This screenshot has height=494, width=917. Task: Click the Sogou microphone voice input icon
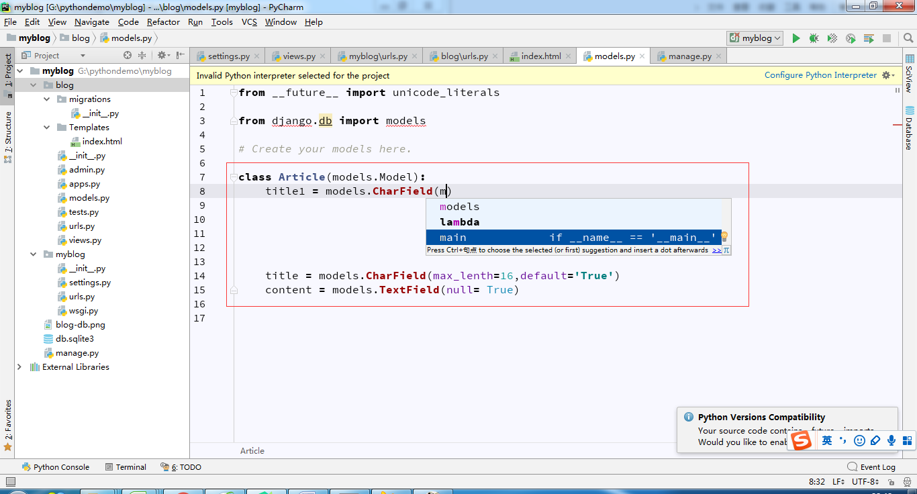coord(891,440)
